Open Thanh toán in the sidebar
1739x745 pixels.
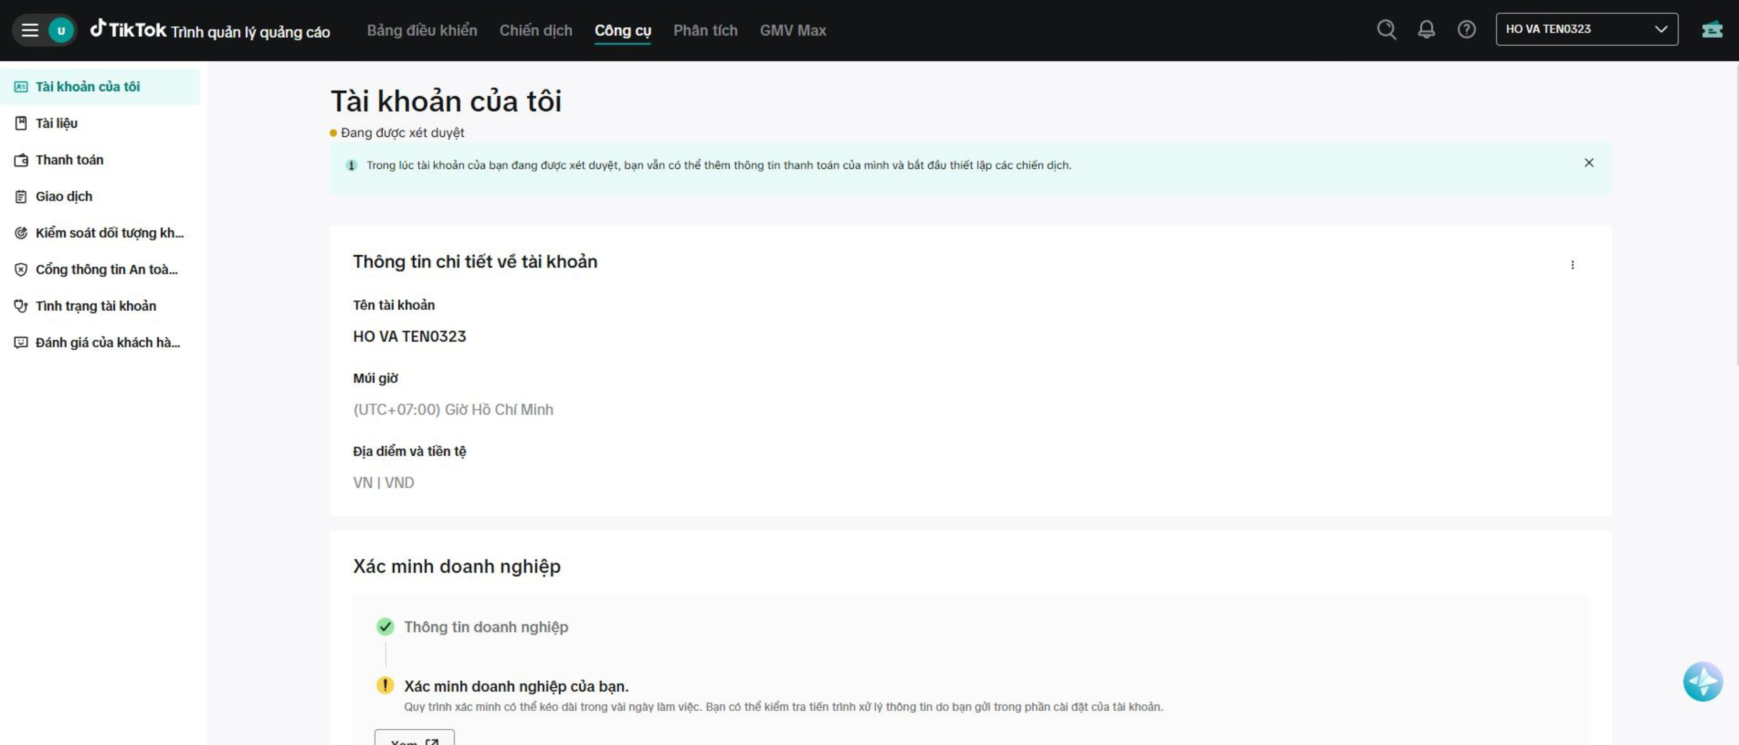[x=69, y=160]
